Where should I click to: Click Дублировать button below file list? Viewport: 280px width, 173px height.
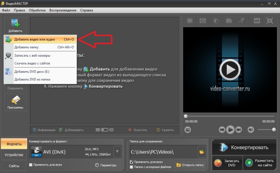(72, 130)
